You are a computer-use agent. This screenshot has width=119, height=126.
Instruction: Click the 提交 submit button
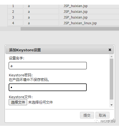click(87, 115)
